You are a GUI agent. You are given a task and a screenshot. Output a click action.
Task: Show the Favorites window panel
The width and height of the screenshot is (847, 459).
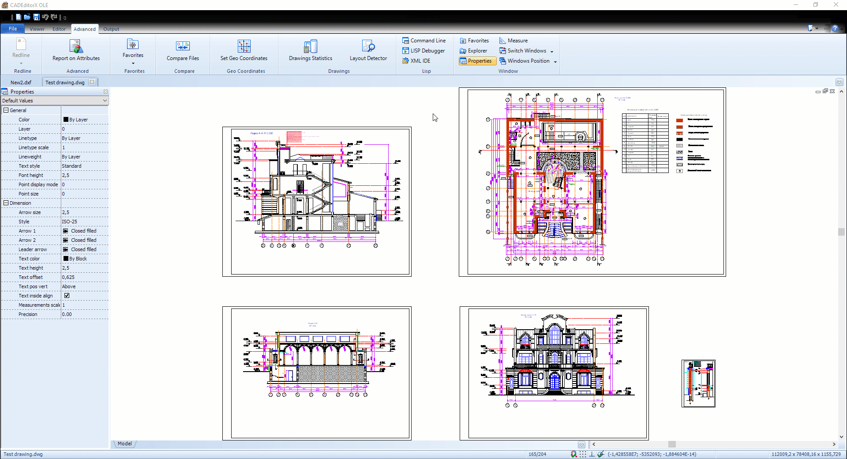(474, 40)
